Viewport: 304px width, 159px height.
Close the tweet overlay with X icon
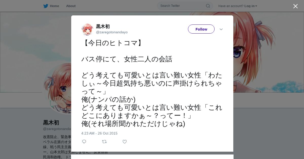click(x=295, y=6)
